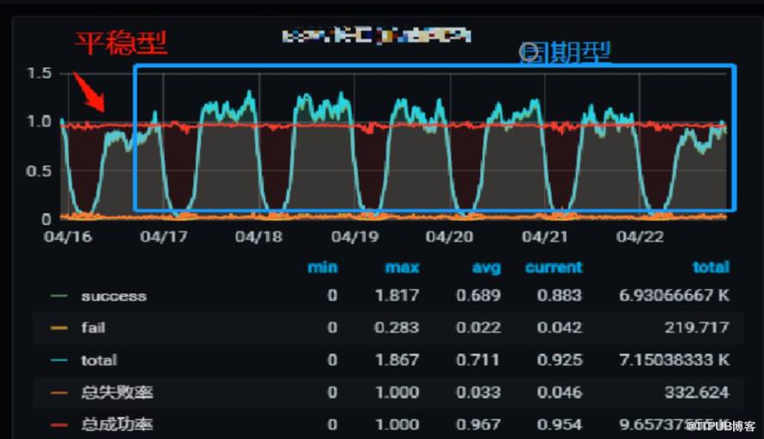Open the color picker for the 总失败率 swatch

tap(59, 393)
